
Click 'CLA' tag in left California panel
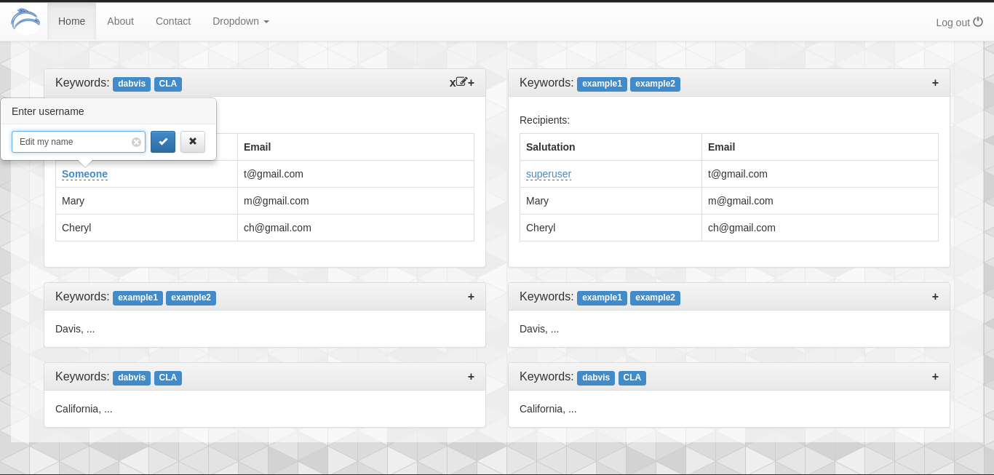pos(168,378)
